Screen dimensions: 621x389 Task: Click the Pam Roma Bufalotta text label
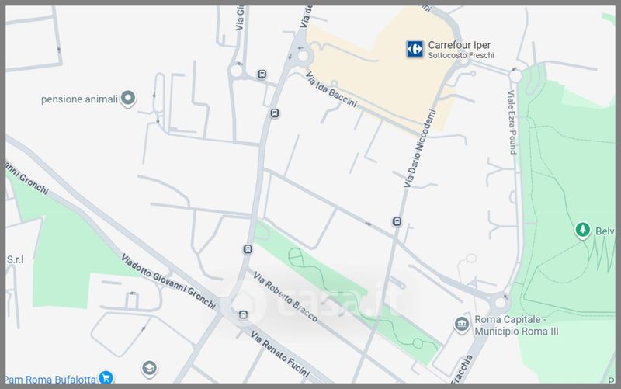click(50, 379)
